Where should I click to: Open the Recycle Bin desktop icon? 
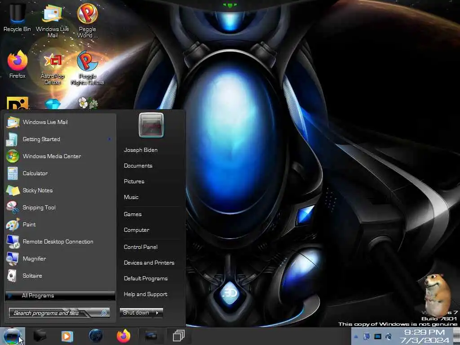click(17, 17)
